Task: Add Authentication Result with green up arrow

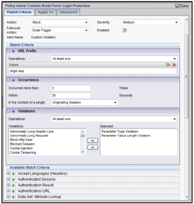Action: point(13,185)
